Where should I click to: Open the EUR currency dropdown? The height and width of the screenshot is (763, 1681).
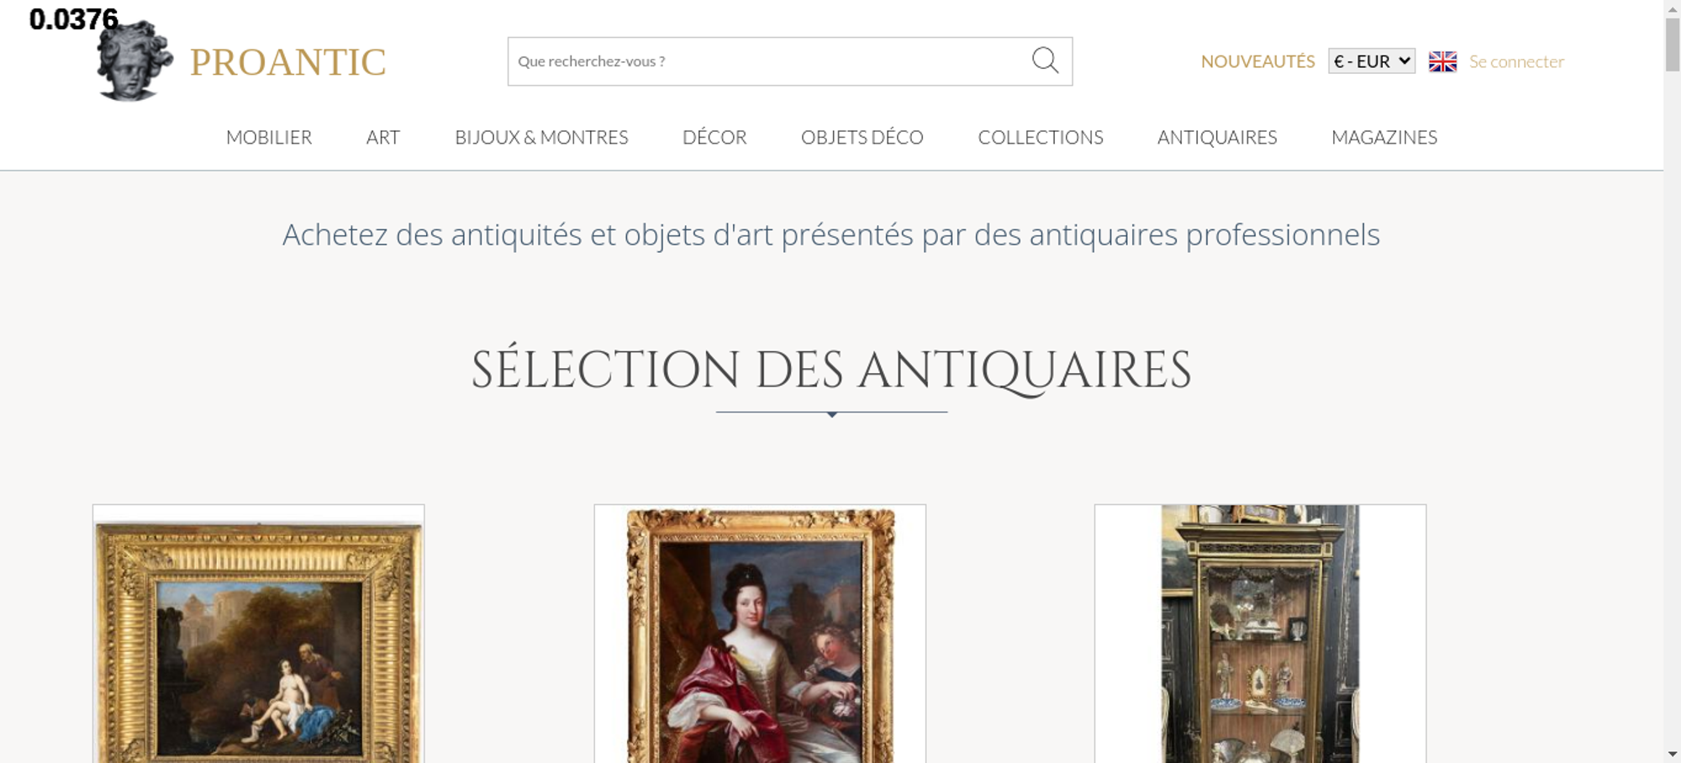pos(1372,61)
